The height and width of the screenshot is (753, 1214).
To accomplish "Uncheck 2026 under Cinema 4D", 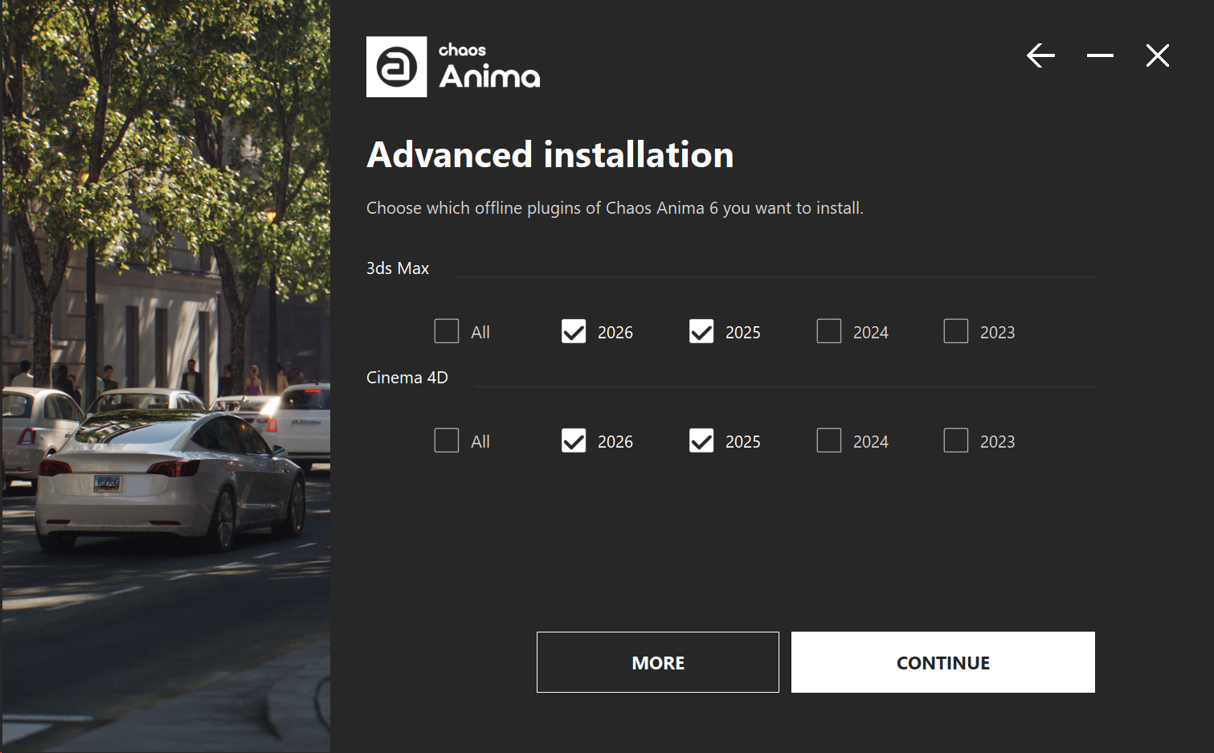I will pyautogui.click(x=574, y=440).
